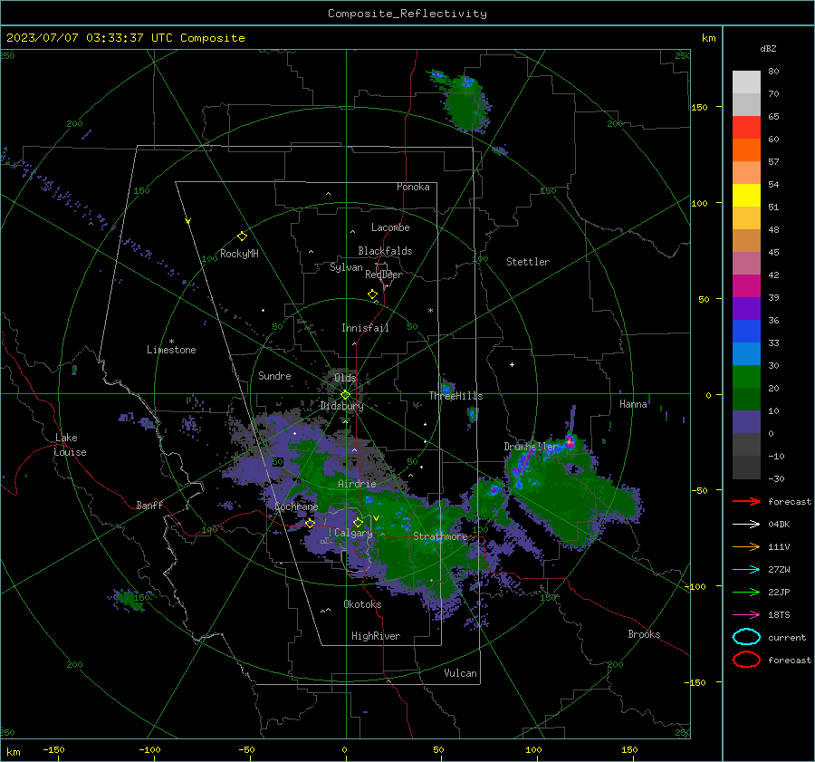Click the Innisfail label
Viewport: 815px width, 762px height.
pyautogui.click(x=365, y=328)
